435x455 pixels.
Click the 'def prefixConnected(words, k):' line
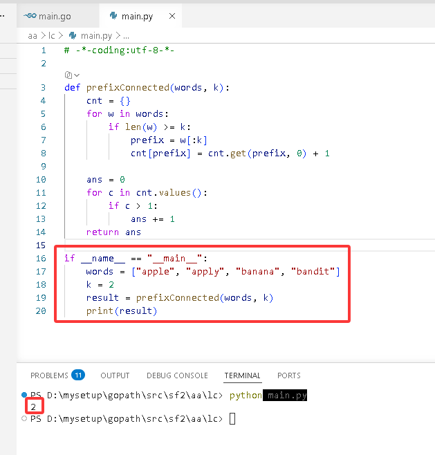click(x=147, y=88)
